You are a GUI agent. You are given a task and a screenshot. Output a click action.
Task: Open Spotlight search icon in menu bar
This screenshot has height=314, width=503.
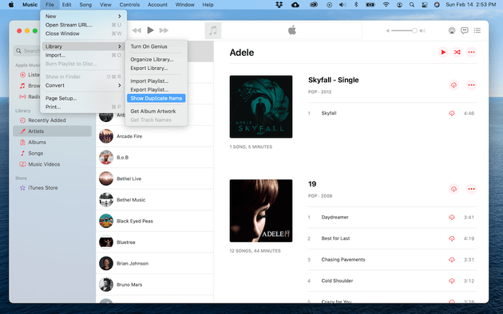(x=411, y=5)
